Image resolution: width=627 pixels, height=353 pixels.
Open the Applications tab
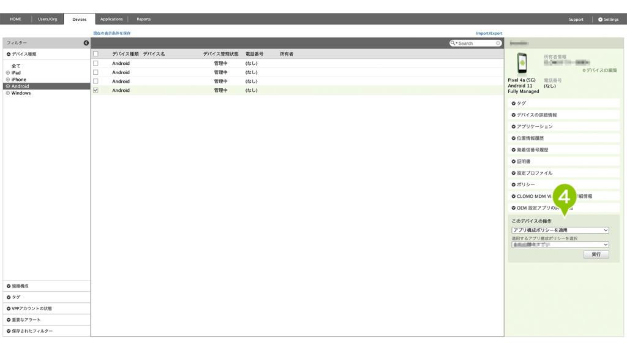point(111,19)
